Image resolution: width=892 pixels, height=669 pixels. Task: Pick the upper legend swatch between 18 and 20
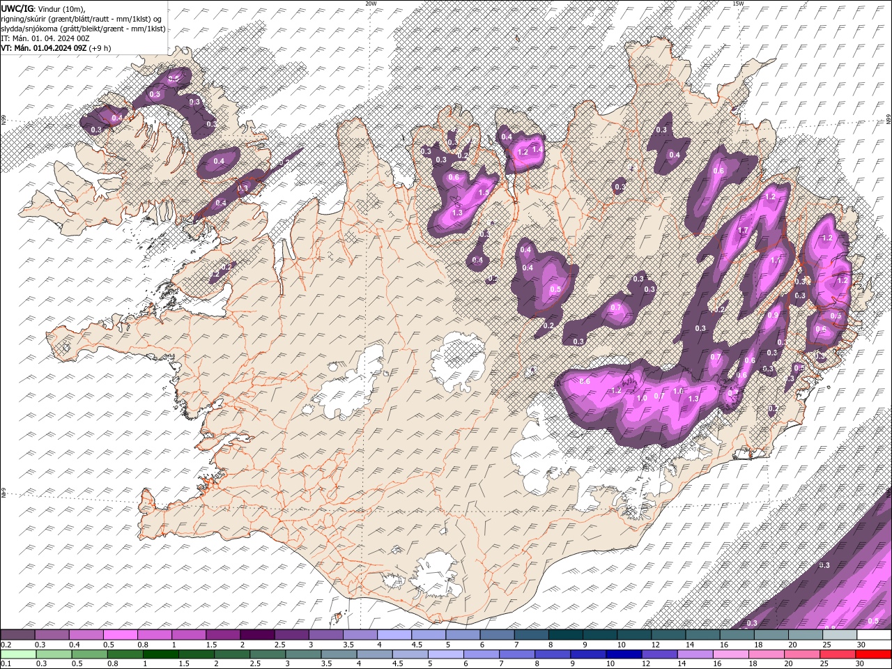coord(771,635)
